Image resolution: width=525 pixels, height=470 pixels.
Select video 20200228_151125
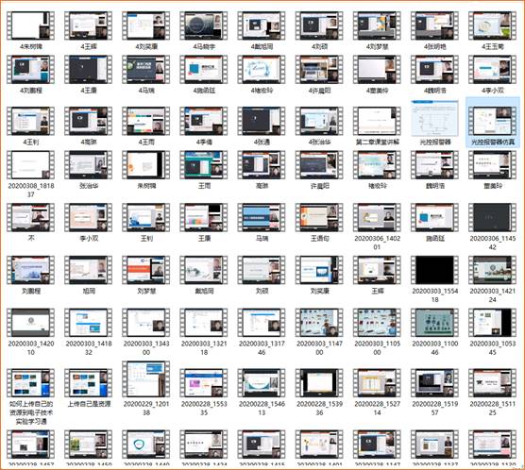[x=493, y=393]
